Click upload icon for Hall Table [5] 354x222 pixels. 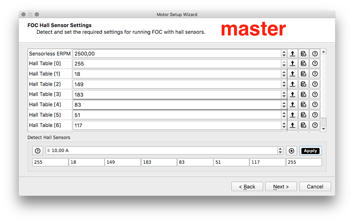click(292, 115)
